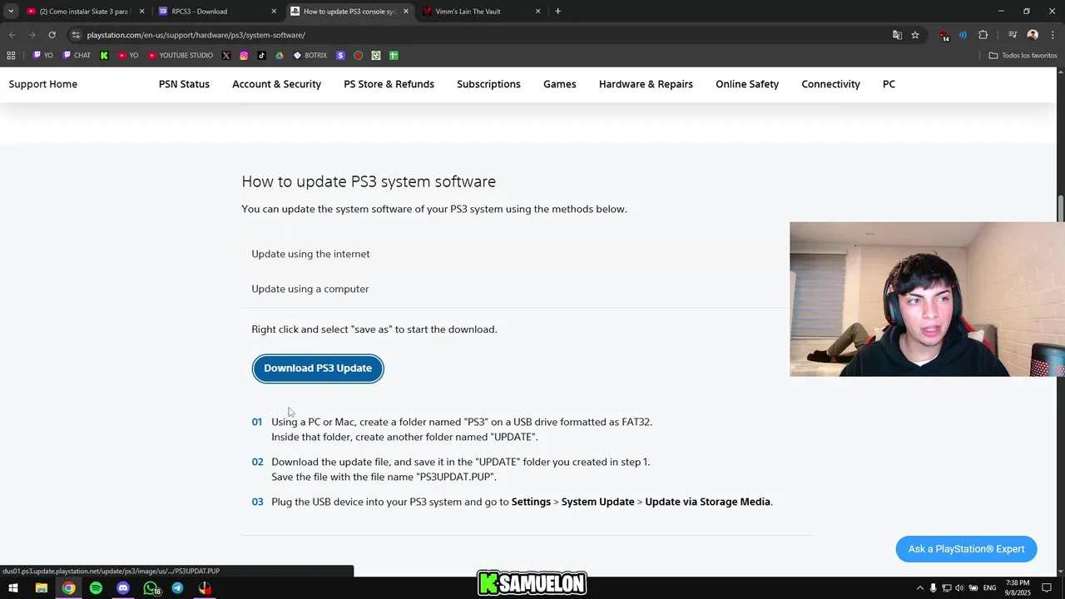Click the site information icon in address bar
This screenshot has height=599, width=1065.
[76, 35]
